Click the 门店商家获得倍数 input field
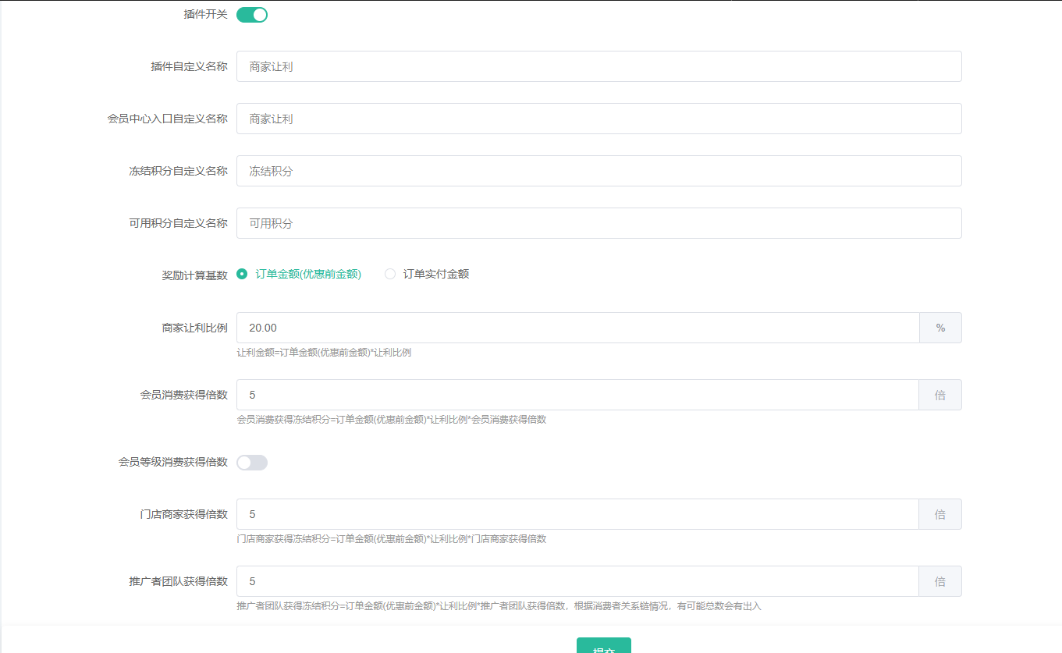 tap(577, 515)
